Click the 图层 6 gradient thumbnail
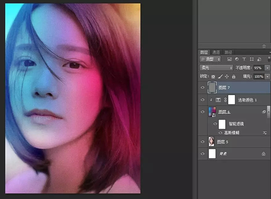This screenshot has height=199, width=271. (x=212, y=112)
